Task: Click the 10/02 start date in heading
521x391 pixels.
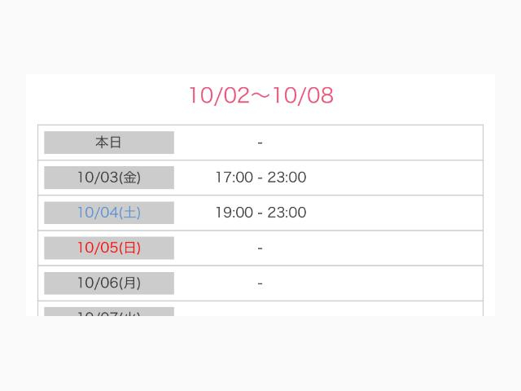Action: 218,95
